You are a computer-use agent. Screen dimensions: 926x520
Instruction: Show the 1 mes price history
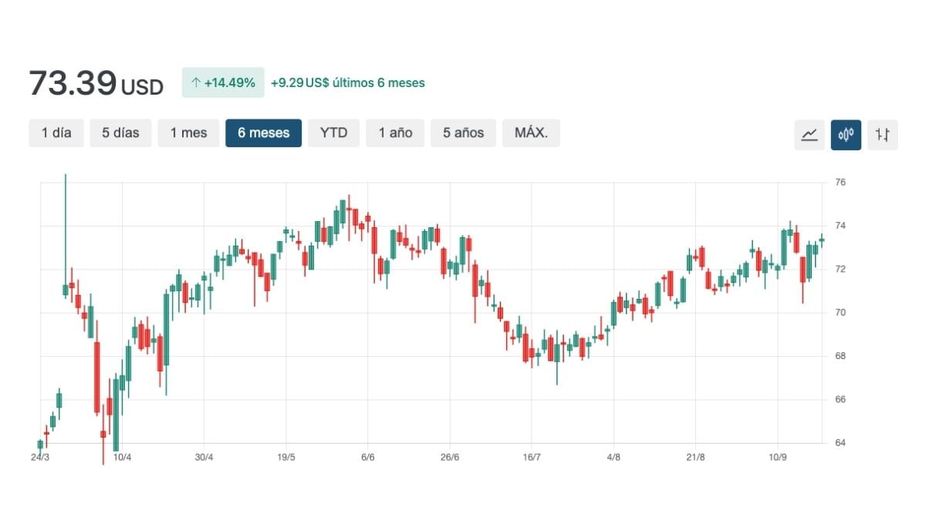(x=188, y=133)
